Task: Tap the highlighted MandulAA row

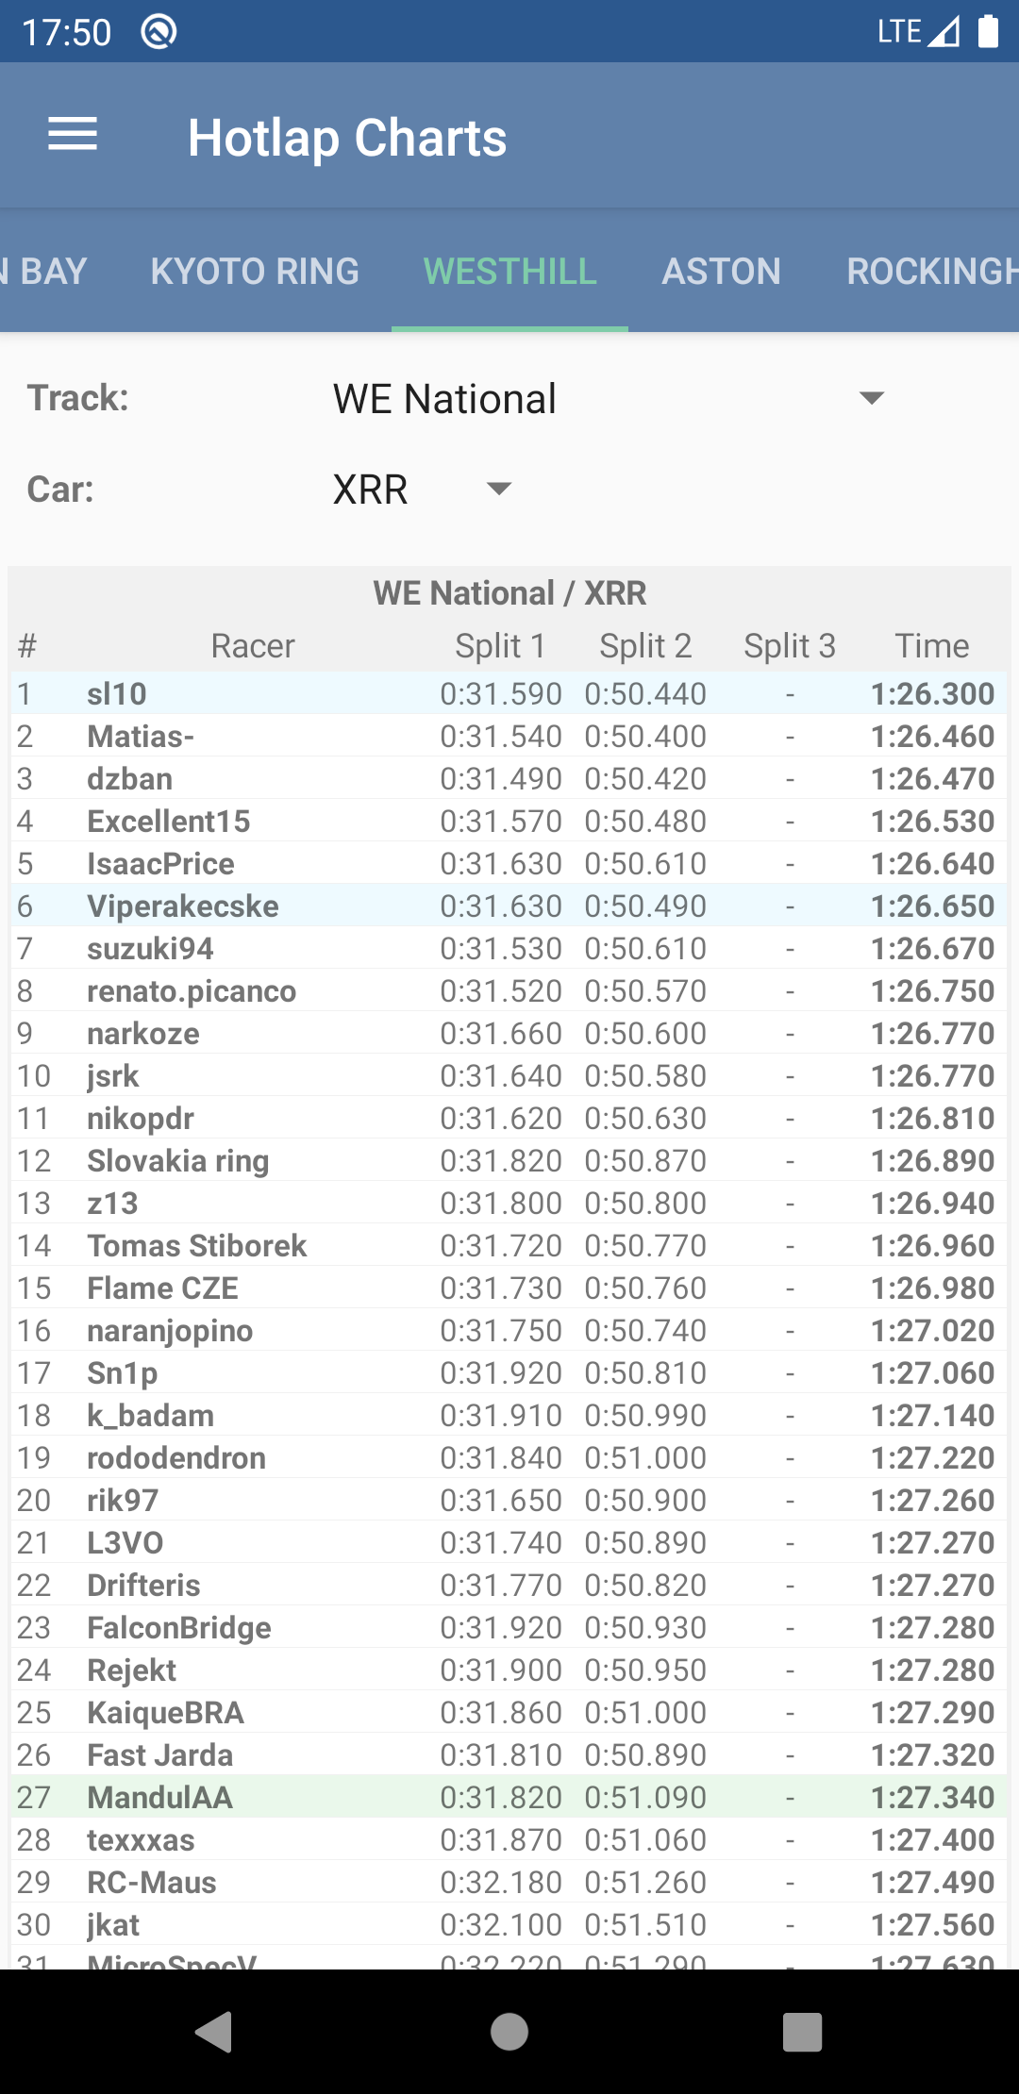Action: click(x=509, y=1797)
